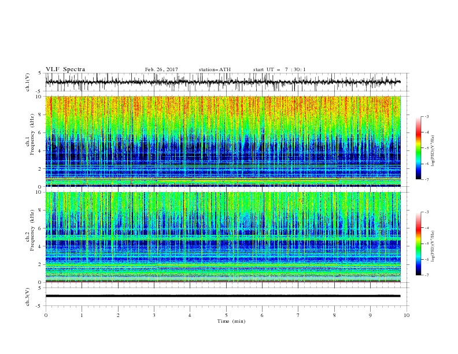Image resolution: width=458 pixels, height=354 pixels.
Task: Click the "-7" tick on ch.2 colorbar
Action: [427, 275]
